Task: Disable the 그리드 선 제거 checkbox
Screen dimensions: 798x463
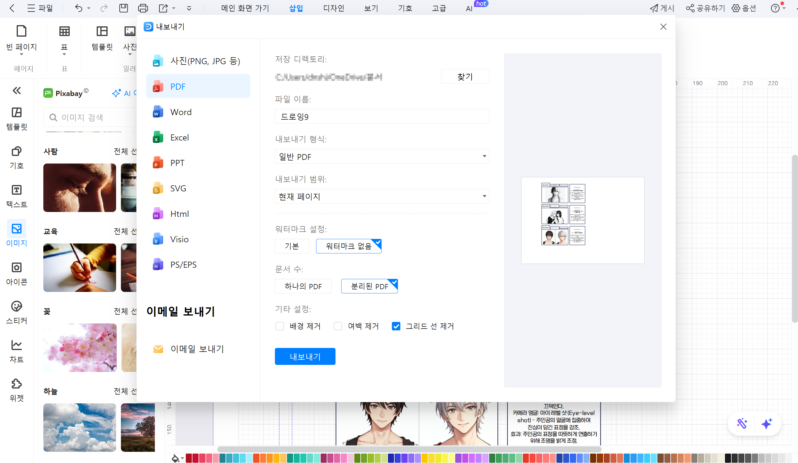Action: pos(396,326)
